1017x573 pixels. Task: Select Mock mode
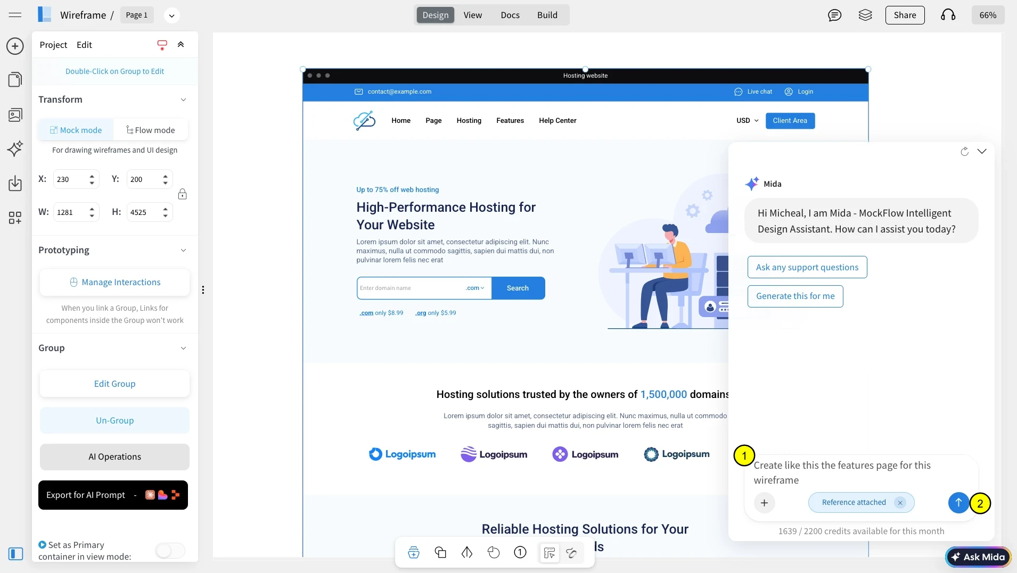coord(76,130)
